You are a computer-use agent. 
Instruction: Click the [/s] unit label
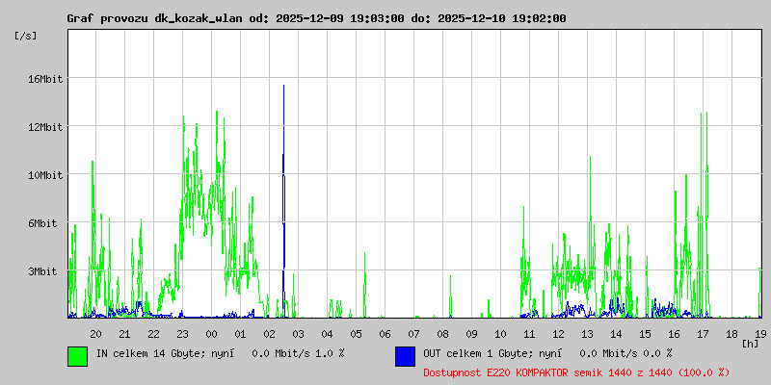tap(26, 36)
